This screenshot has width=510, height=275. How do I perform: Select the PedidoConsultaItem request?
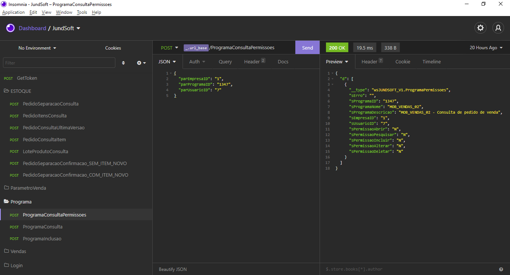pyautogui.click(x=76, y=139)
